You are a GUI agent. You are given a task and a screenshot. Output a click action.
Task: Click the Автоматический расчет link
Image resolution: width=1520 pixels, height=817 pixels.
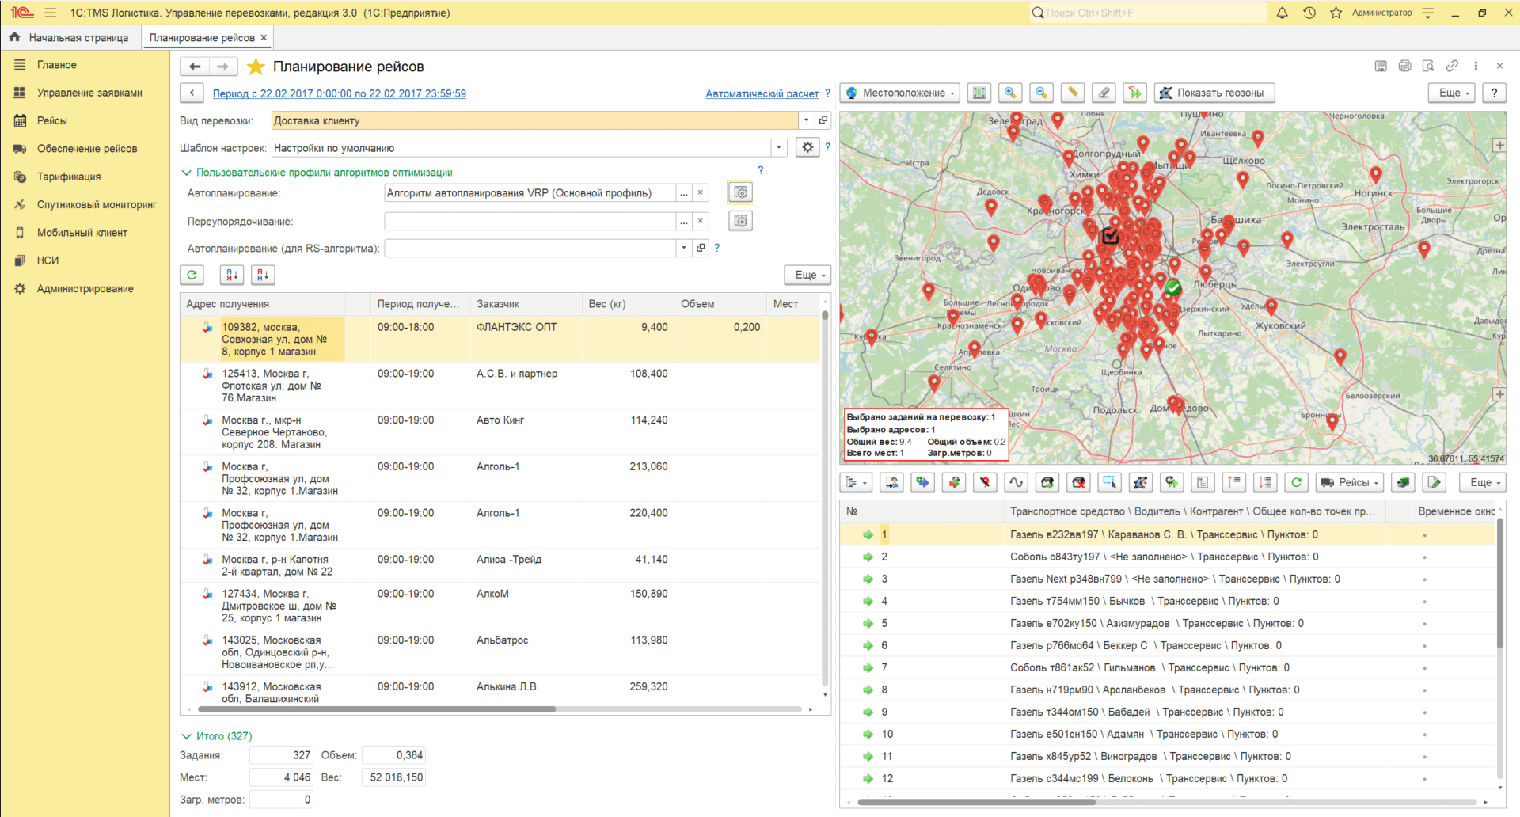[762, 94]
